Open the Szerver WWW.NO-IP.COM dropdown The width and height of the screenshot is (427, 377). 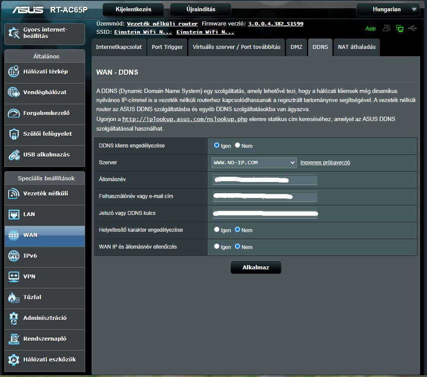click(254, 163)
